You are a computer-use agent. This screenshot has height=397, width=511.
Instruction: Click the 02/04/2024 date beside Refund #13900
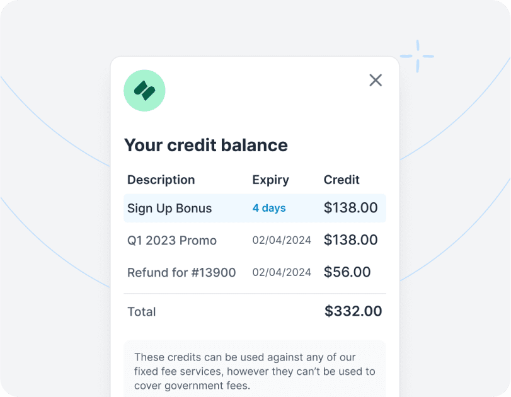[281, 272]
